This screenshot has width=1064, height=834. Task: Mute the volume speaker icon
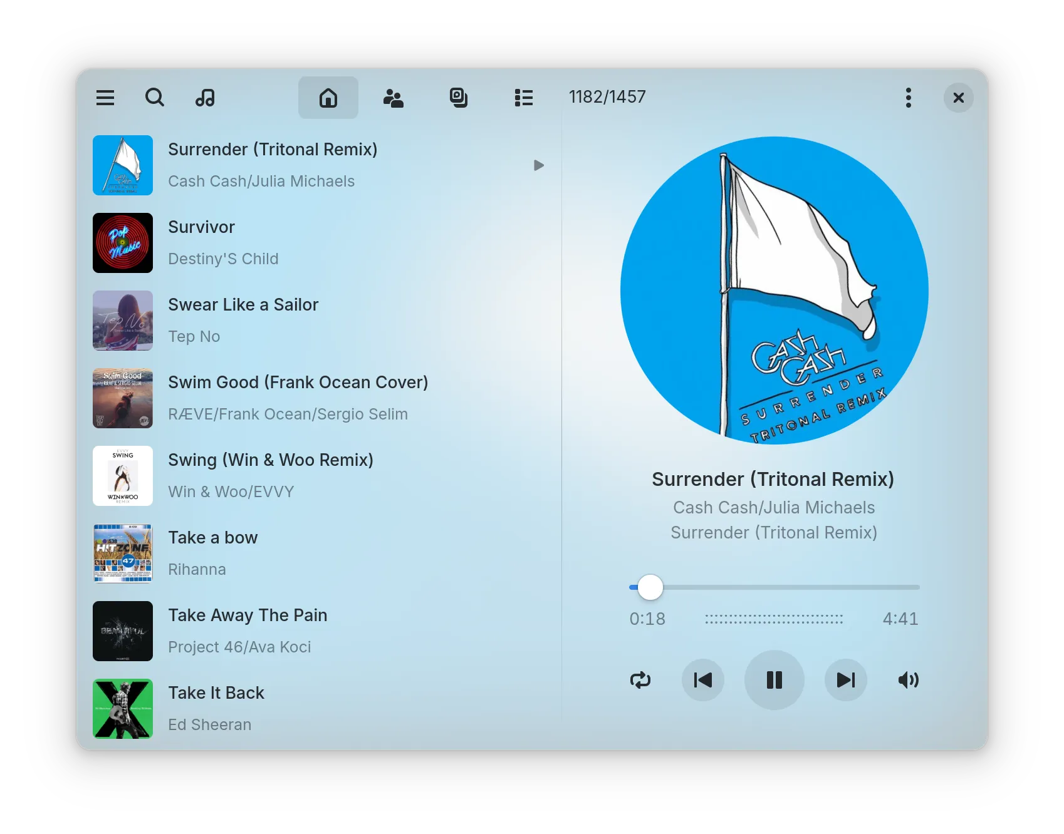click(x=908, y=680)
